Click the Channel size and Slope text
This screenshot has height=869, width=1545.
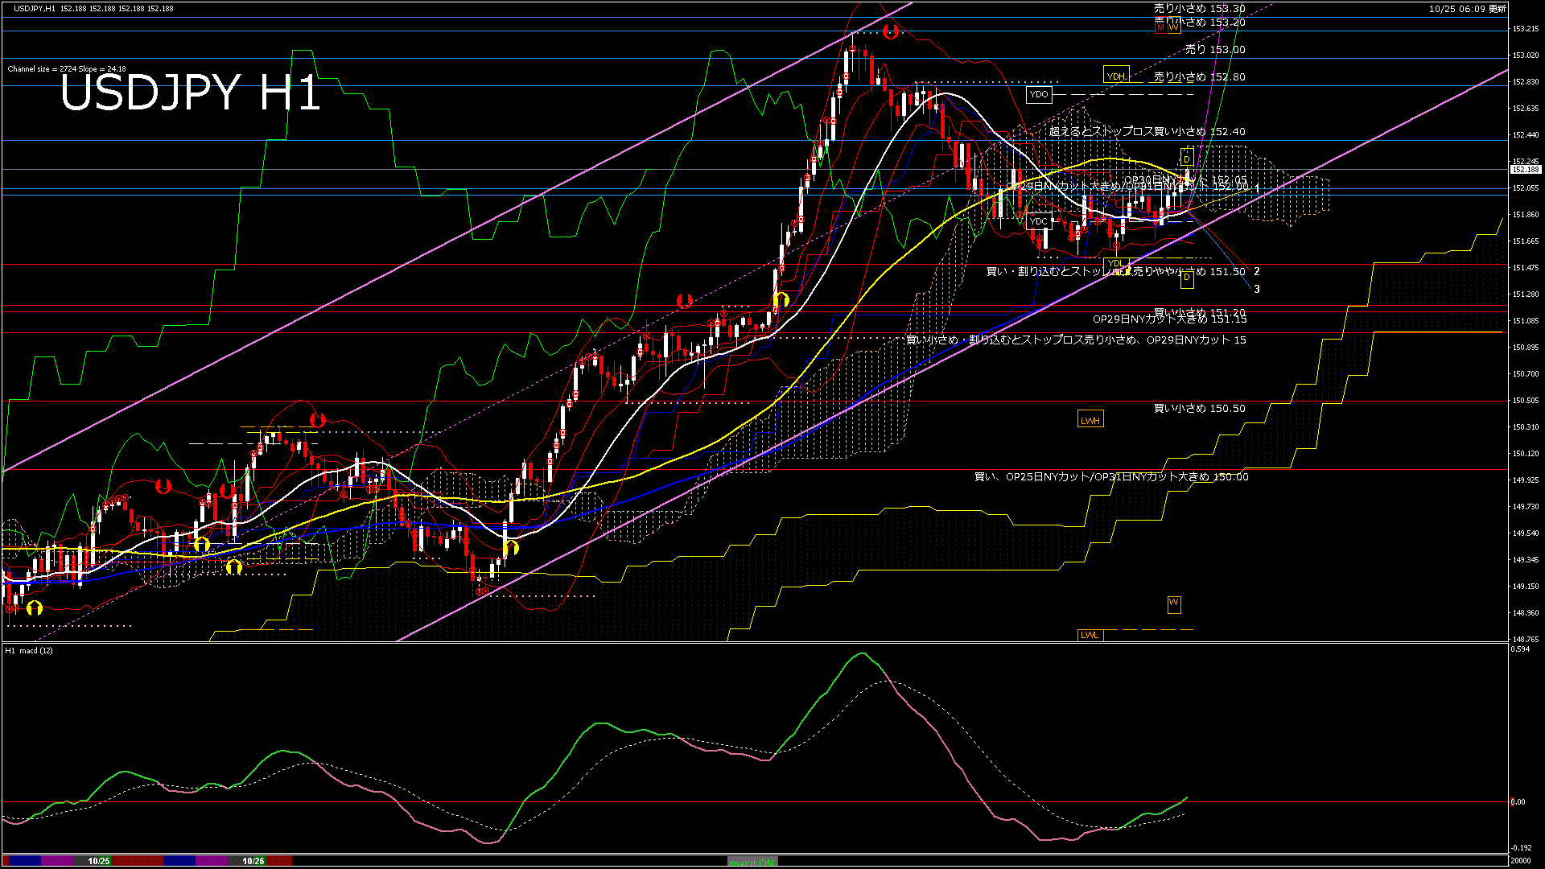coord(67,69)
